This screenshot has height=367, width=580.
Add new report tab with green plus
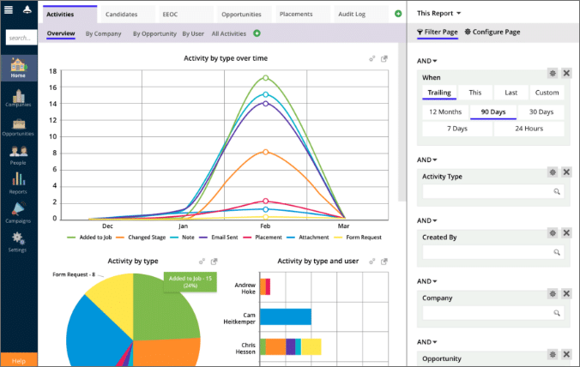(x=398, y=14)
